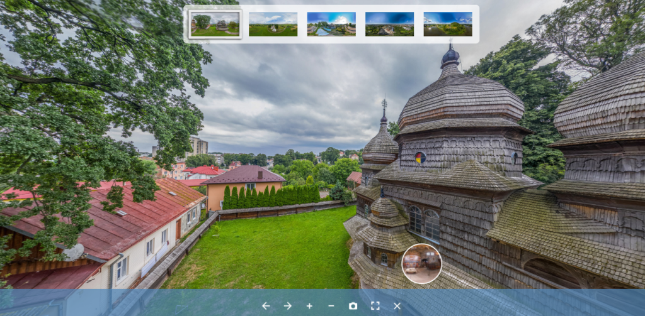The height and width of the screenshot is (316, 645).
Task: Close the viewer with the X icon
Action: pyautogui.click(x=397, y=306)
